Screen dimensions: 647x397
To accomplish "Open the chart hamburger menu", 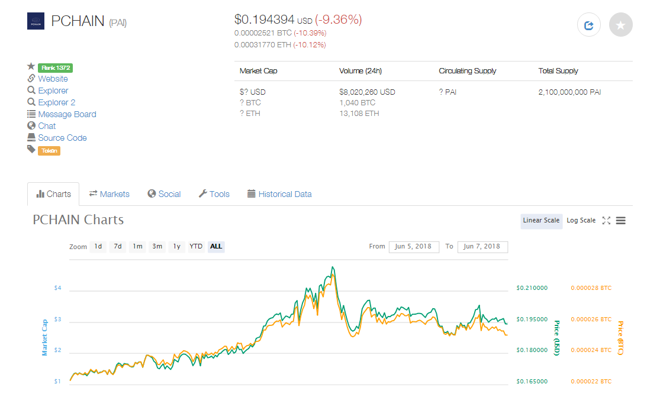I will [620, 221].
